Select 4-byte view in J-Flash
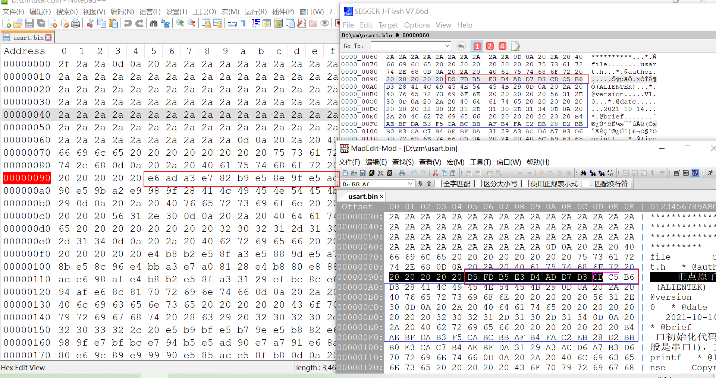716x378 pixels. (503, 46)
